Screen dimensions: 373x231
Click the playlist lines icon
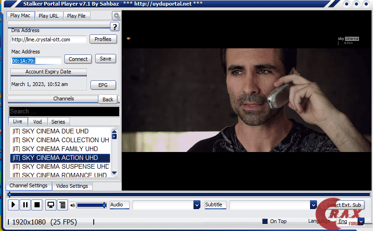[62, 205]
